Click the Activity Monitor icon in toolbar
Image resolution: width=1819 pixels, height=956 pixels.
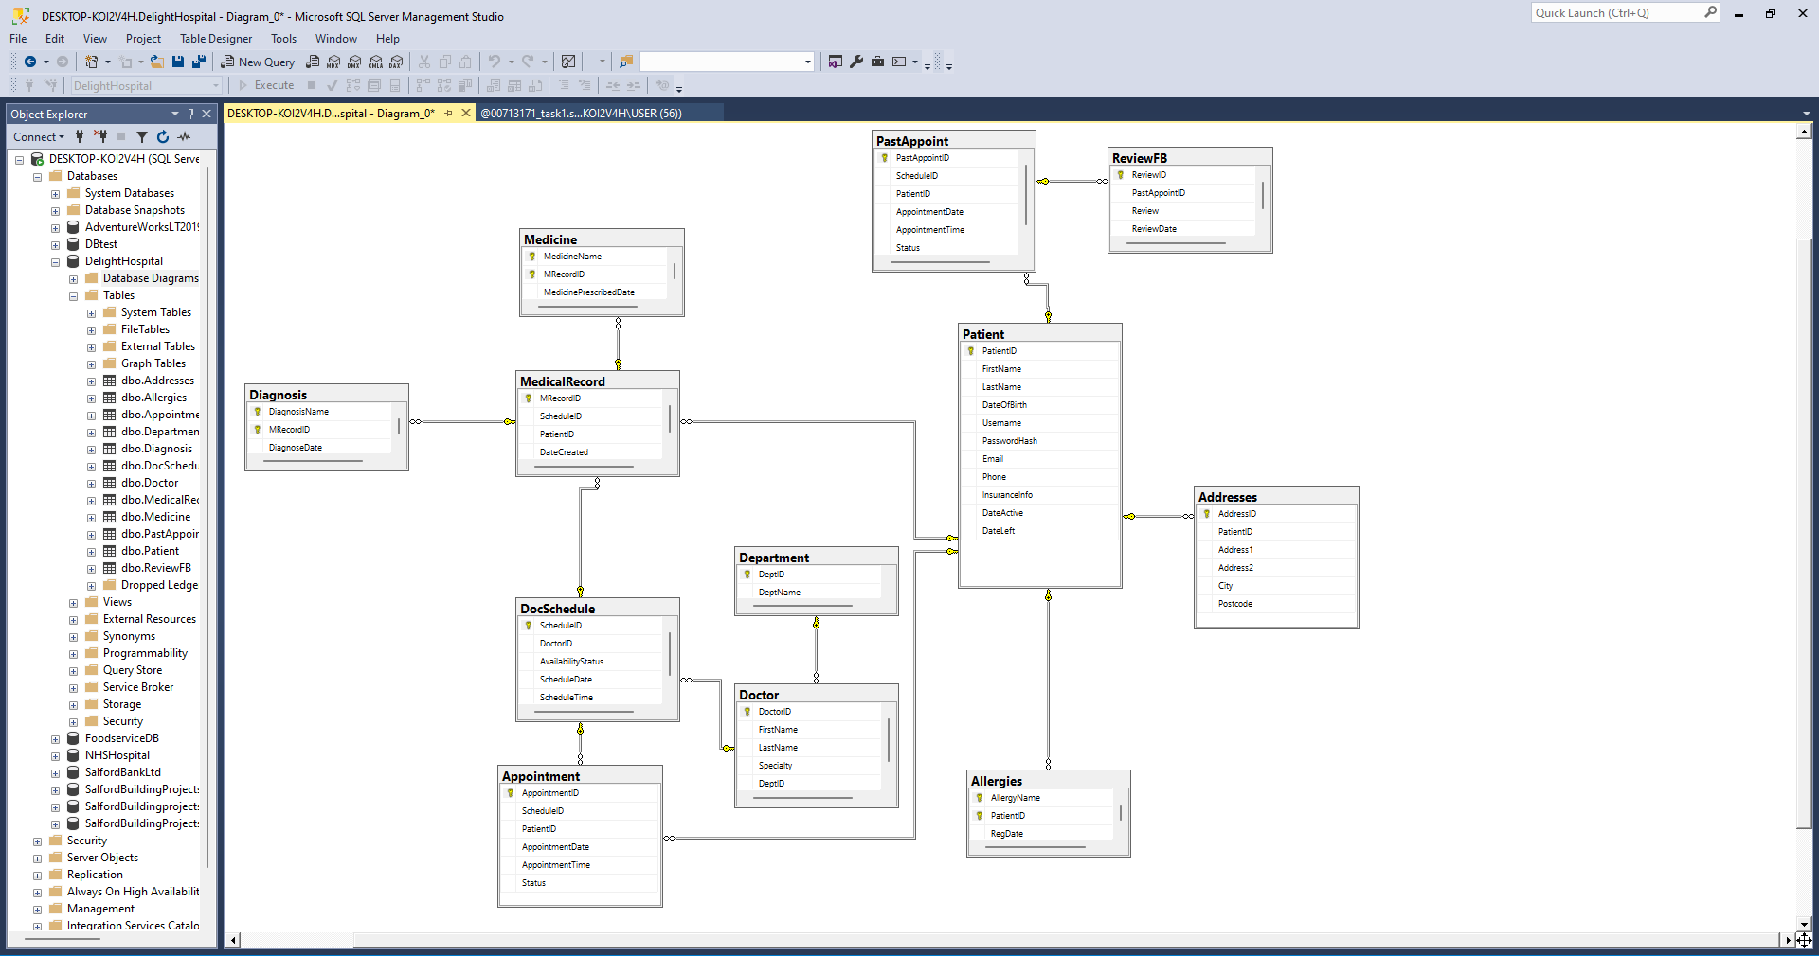pyautogui.click(x=568, y=62)
